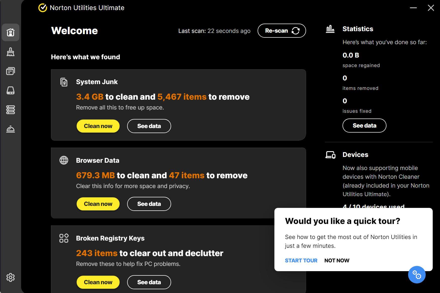Start the quick tour
Viewport: 440px width, 293px height.
301,261
